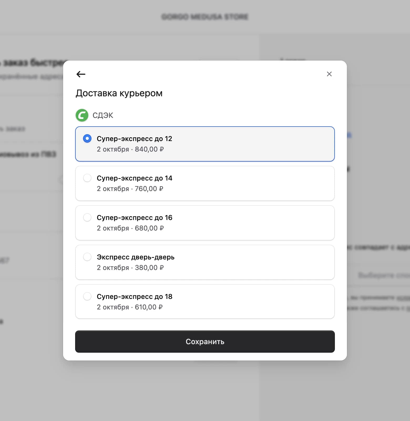The image size is (410, 421).
Task: Click the 610,00 ₽ price line
Action: pyautogui.click(x=130, y=307)
